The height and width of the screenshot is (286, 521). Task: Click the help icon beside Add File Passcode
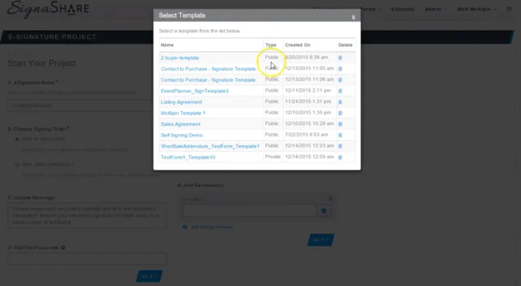63,248
